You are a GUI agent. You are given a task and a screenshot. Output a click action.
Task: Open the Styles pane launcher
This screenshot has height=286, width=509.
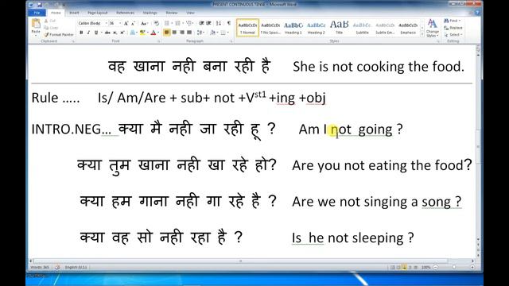(438, 41)
